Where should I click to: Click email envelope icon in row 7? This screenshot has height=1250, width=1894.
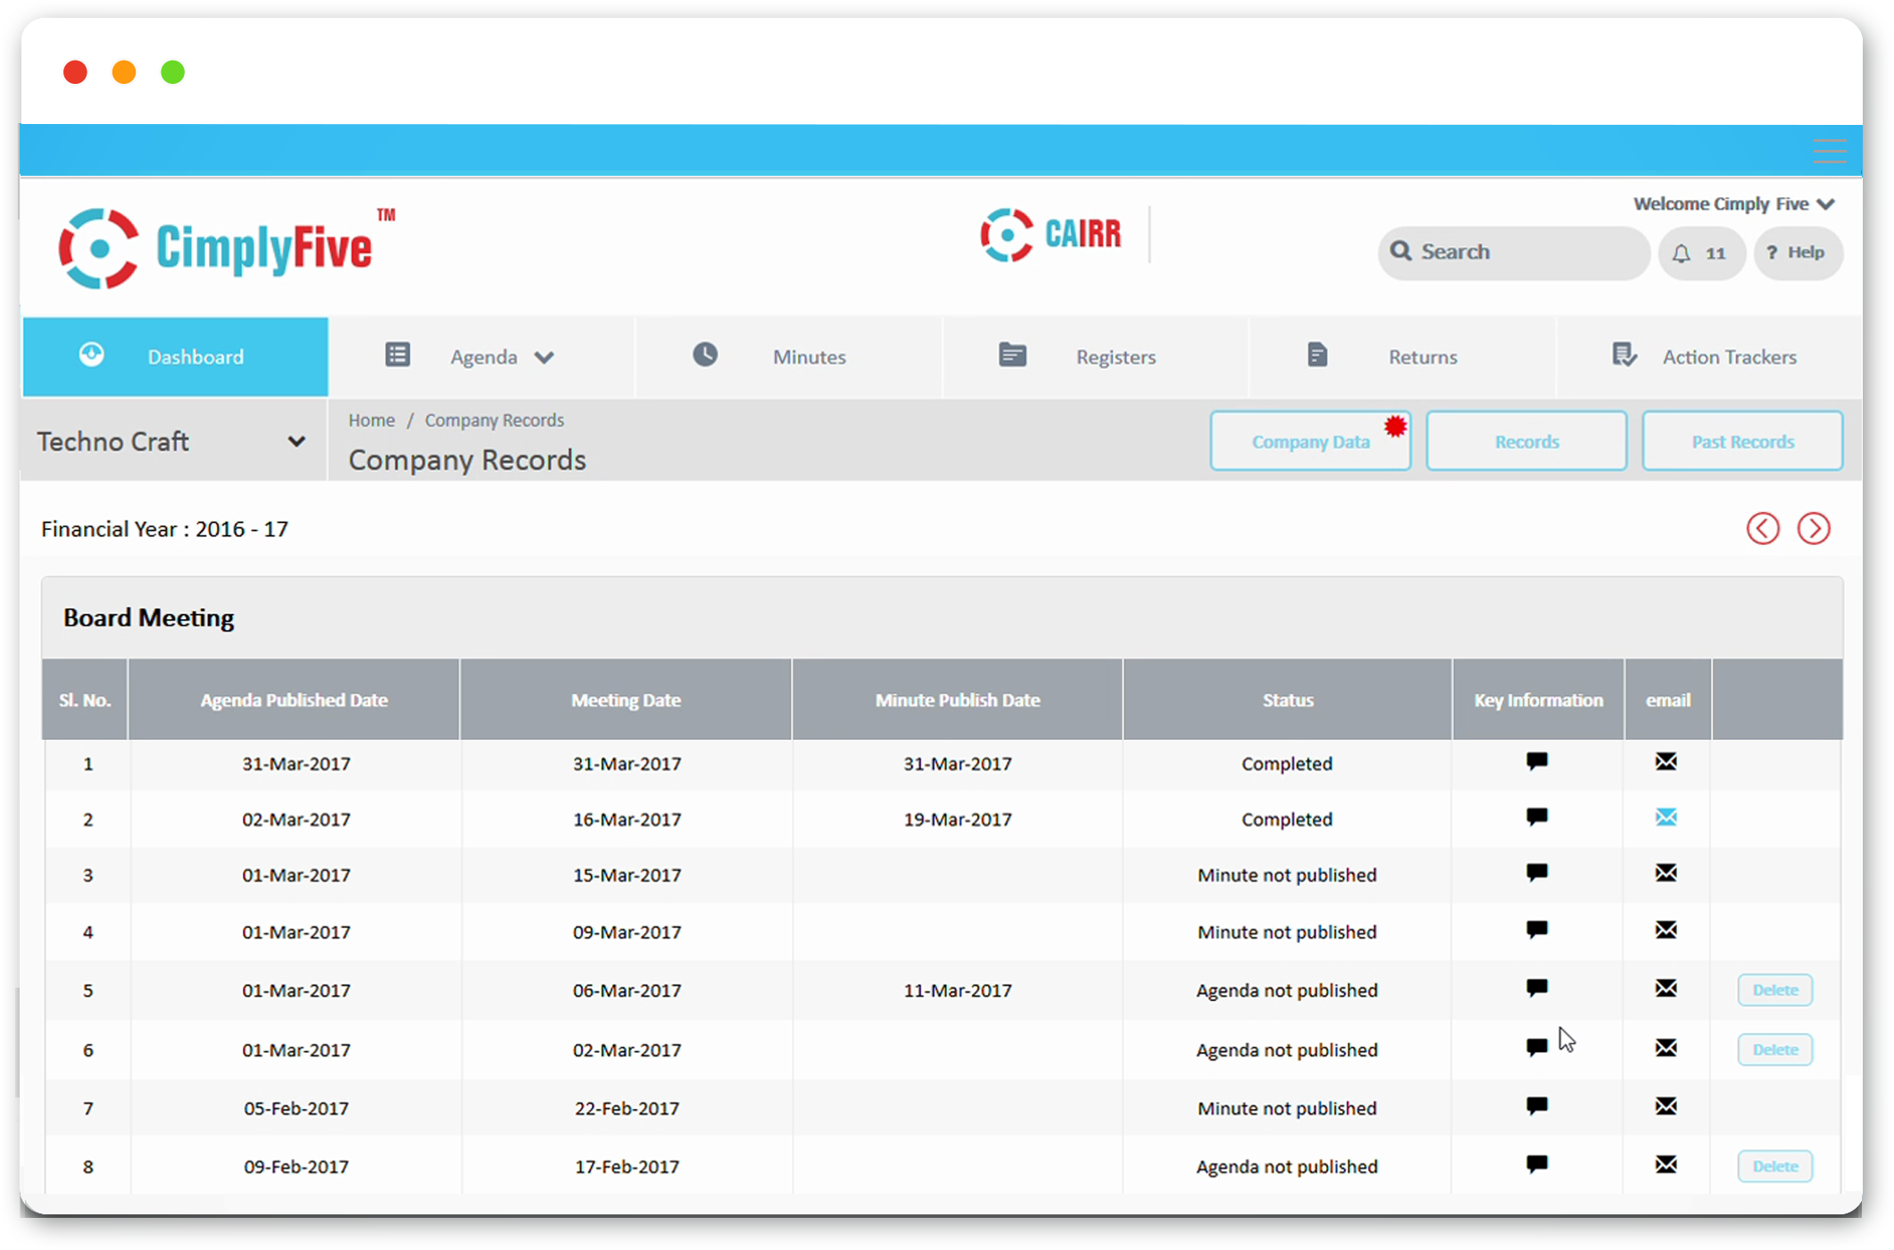click(x=1666, y=1106)
